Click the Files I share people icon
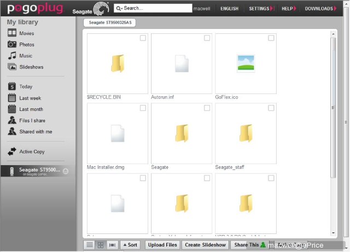Screen dimensions: 350x252 click(x=12, y=120)
